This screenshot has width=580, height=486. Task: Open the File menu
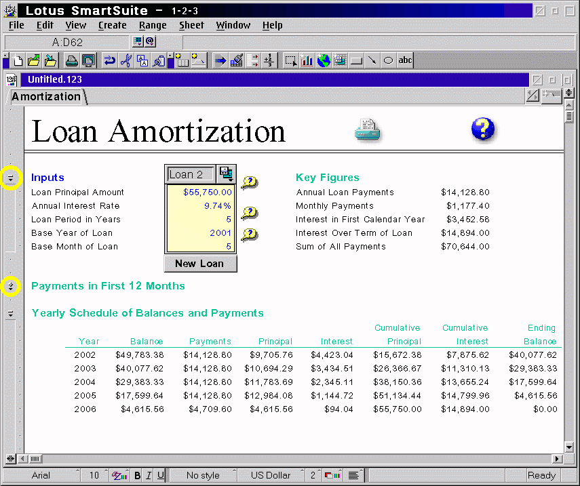click(x=16, y=25)
